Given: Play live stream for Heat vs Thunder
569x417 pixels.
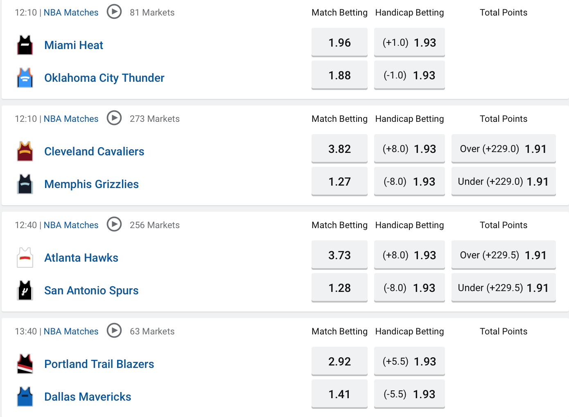Looking at the screenshot, I should (114, 12).
